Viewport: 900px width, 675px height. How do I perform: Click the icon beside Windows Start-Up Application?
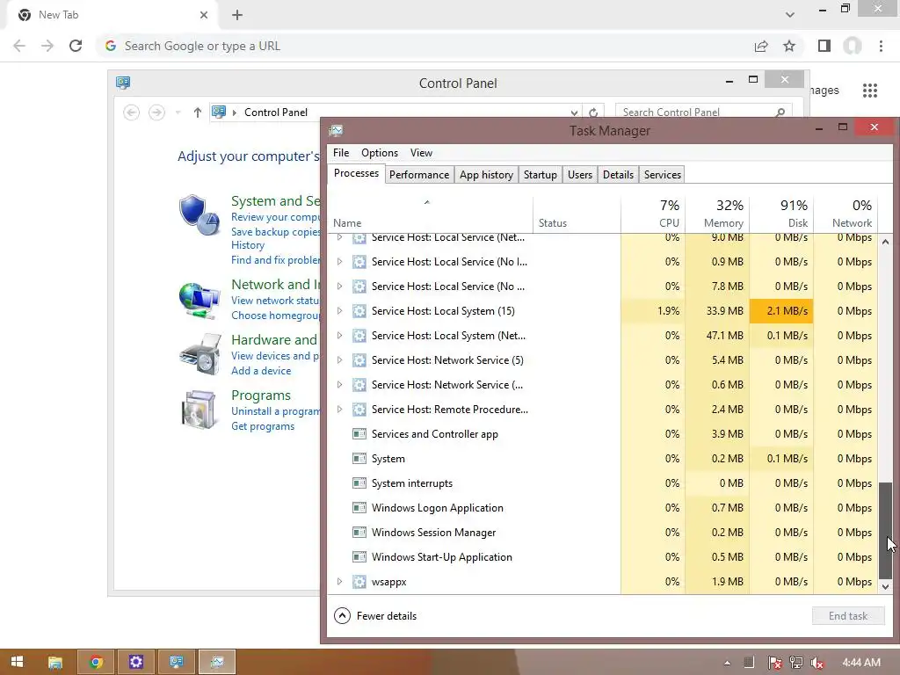coord(359,557)
